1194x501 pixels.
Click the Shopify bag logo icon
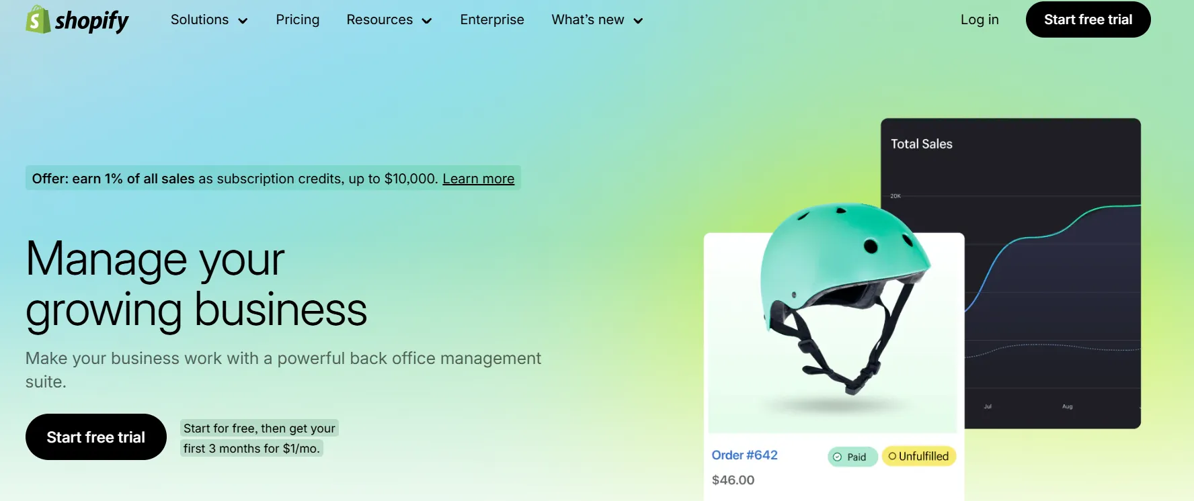(38, 19)
